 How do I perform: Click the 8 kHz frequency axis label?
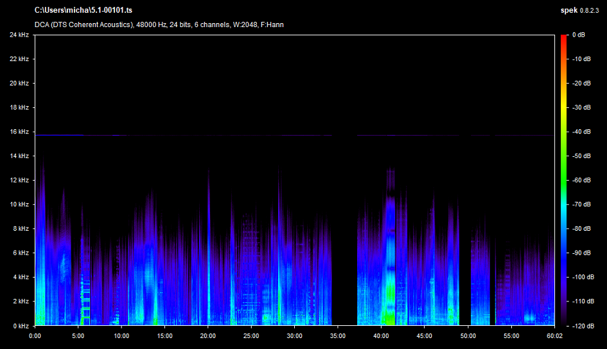click(x=21, y=229)
